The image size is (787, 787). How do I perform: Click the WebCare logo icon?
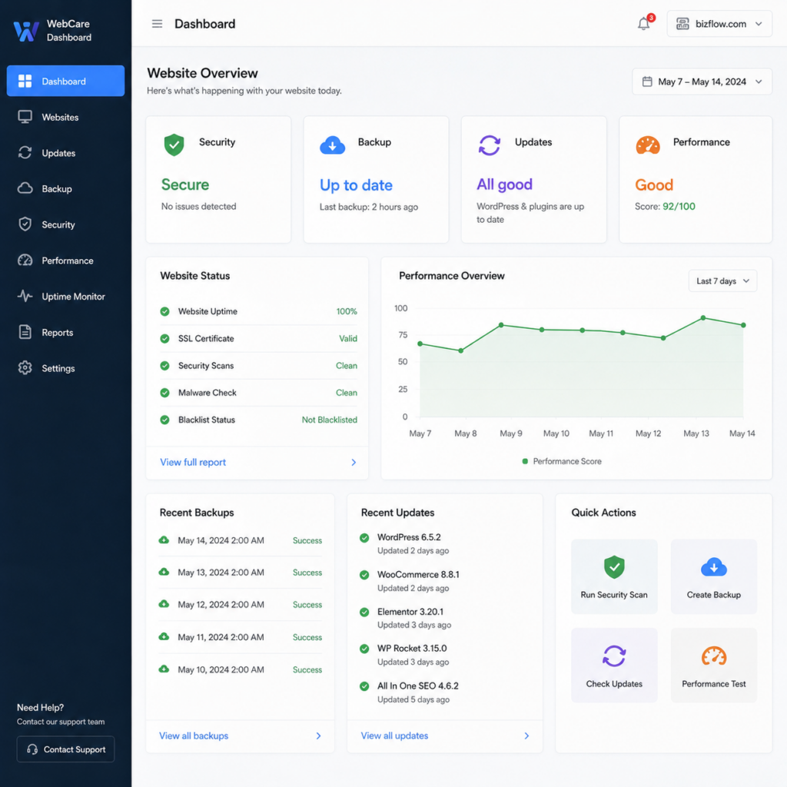[25, 31]
